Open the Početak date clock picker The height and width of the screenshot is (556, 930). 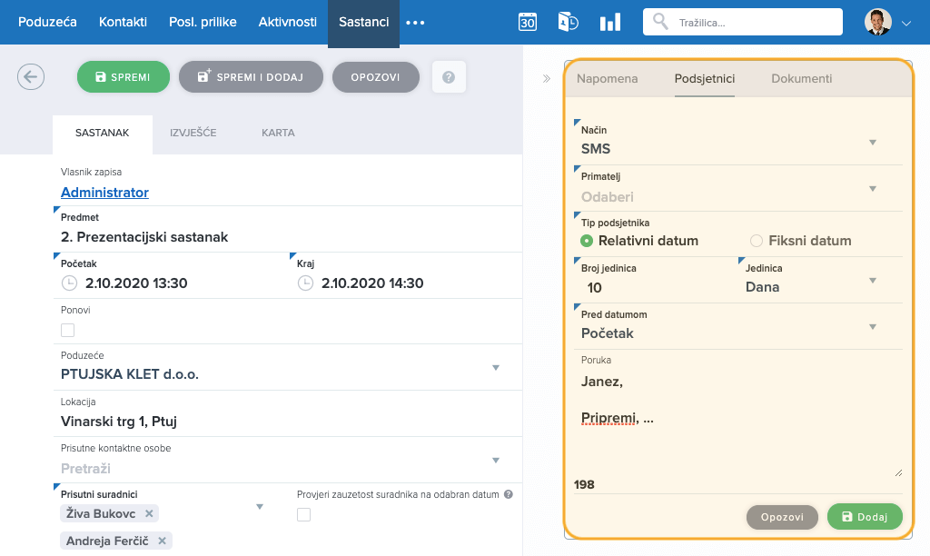pos(69,283)
